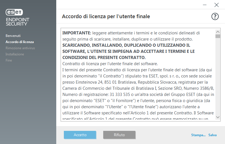Open the help question mark icon
The height and width of the screenshot is (144, 225).
(215, 16)
